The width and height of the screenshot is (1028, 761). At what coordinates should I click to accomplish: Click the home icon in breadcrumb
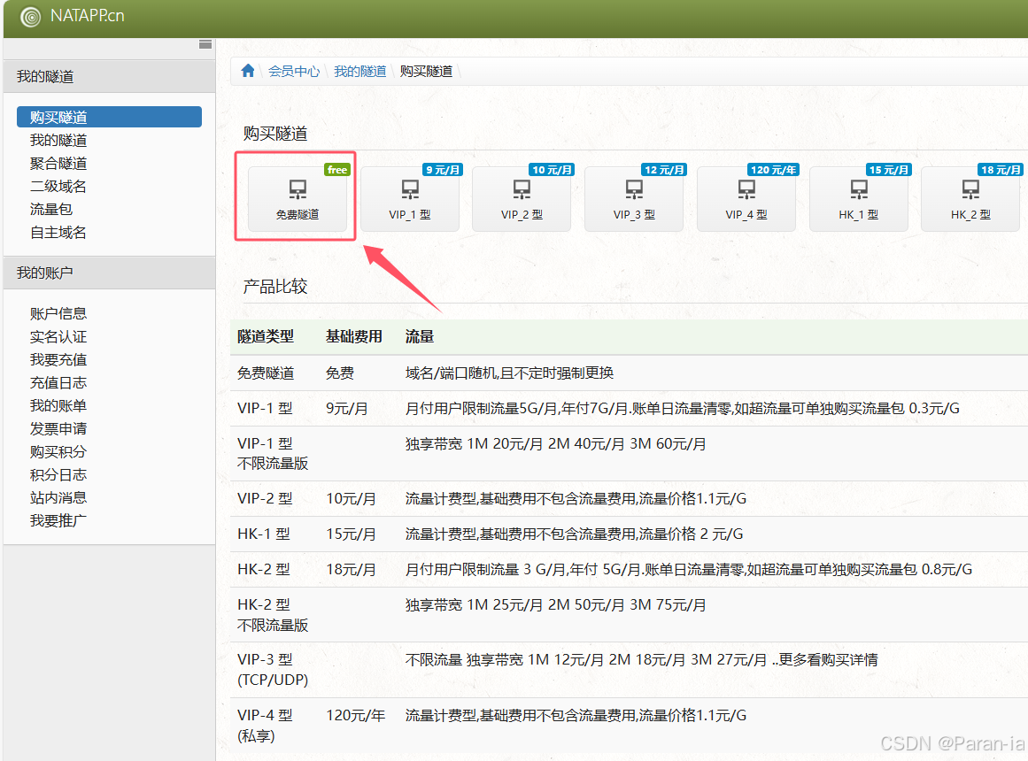tap(248, 71)
